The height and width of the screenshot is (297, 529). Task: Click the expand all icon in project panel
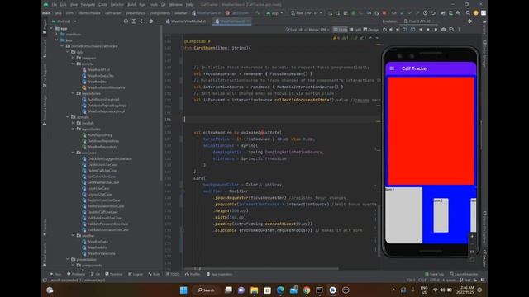click(x=134, y=21)
